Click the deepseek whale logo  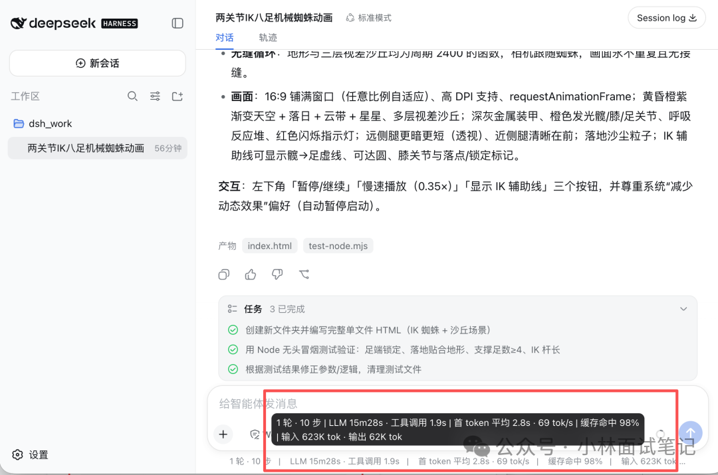click(19, 23)
